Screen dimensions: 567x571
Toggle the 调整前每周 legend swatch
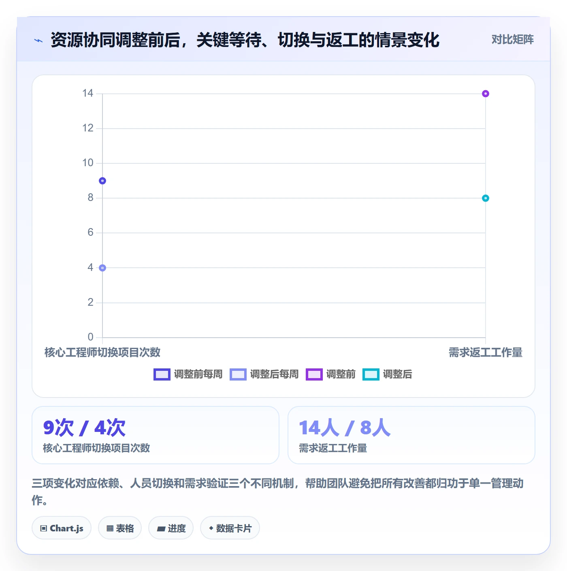(162, 374)
